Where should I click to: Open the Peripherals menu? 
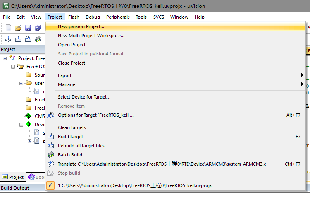(118, 17)
